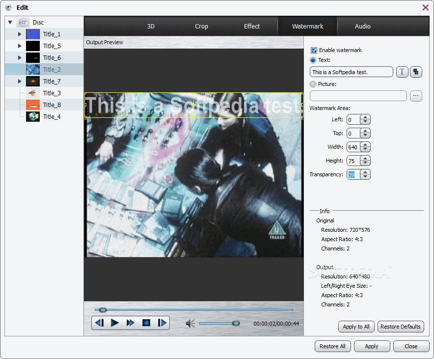Click the watermark text input field
The width and height of the screenshot is (434, 359).
[351, 72]
